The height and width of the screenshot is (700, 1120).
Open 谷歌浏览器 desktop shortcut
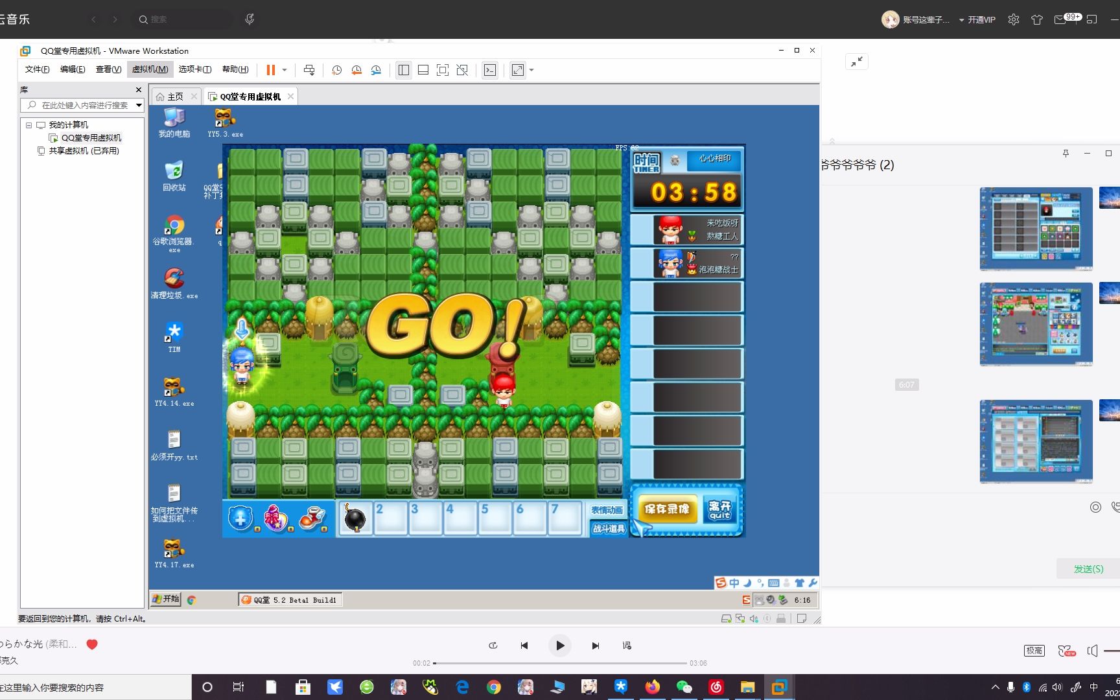click(174, 233)
